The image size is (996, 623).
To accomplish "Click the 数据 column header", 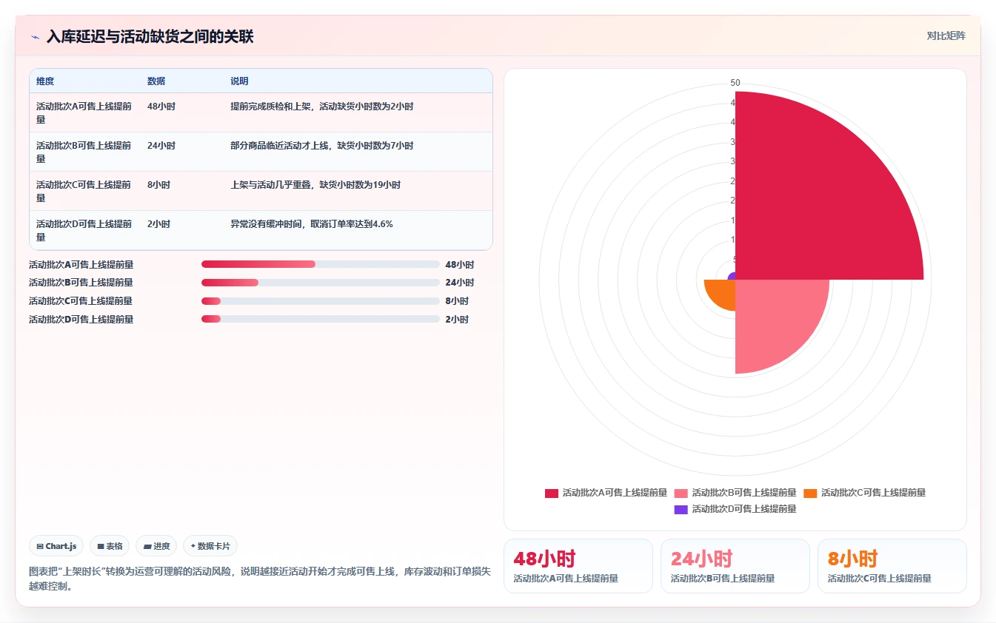I will (x=156, y=81).
